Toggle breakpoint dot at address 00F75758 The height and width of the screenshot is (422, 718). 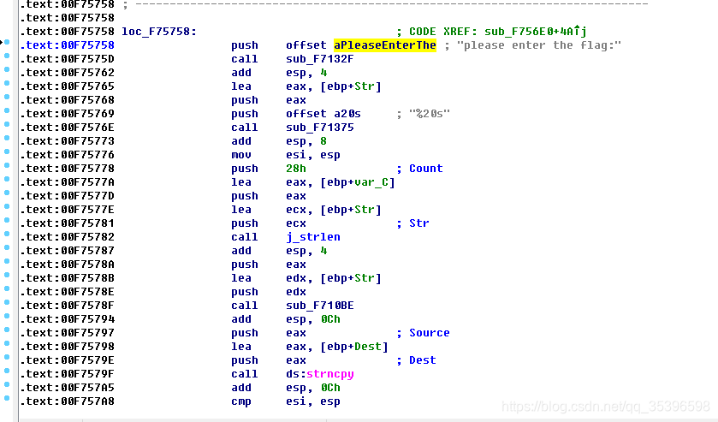tap(7, 42)
